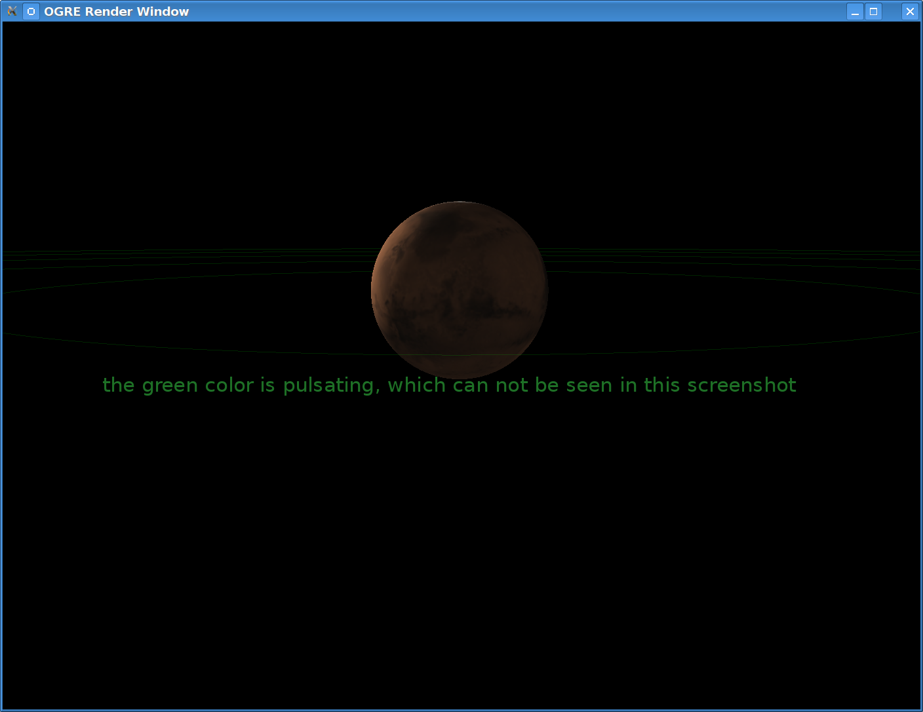Click the word "green" in the caption
923x712 pixels.
170,385
